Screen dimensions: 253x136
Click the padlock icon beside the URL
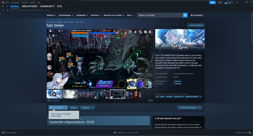[7, 10]
